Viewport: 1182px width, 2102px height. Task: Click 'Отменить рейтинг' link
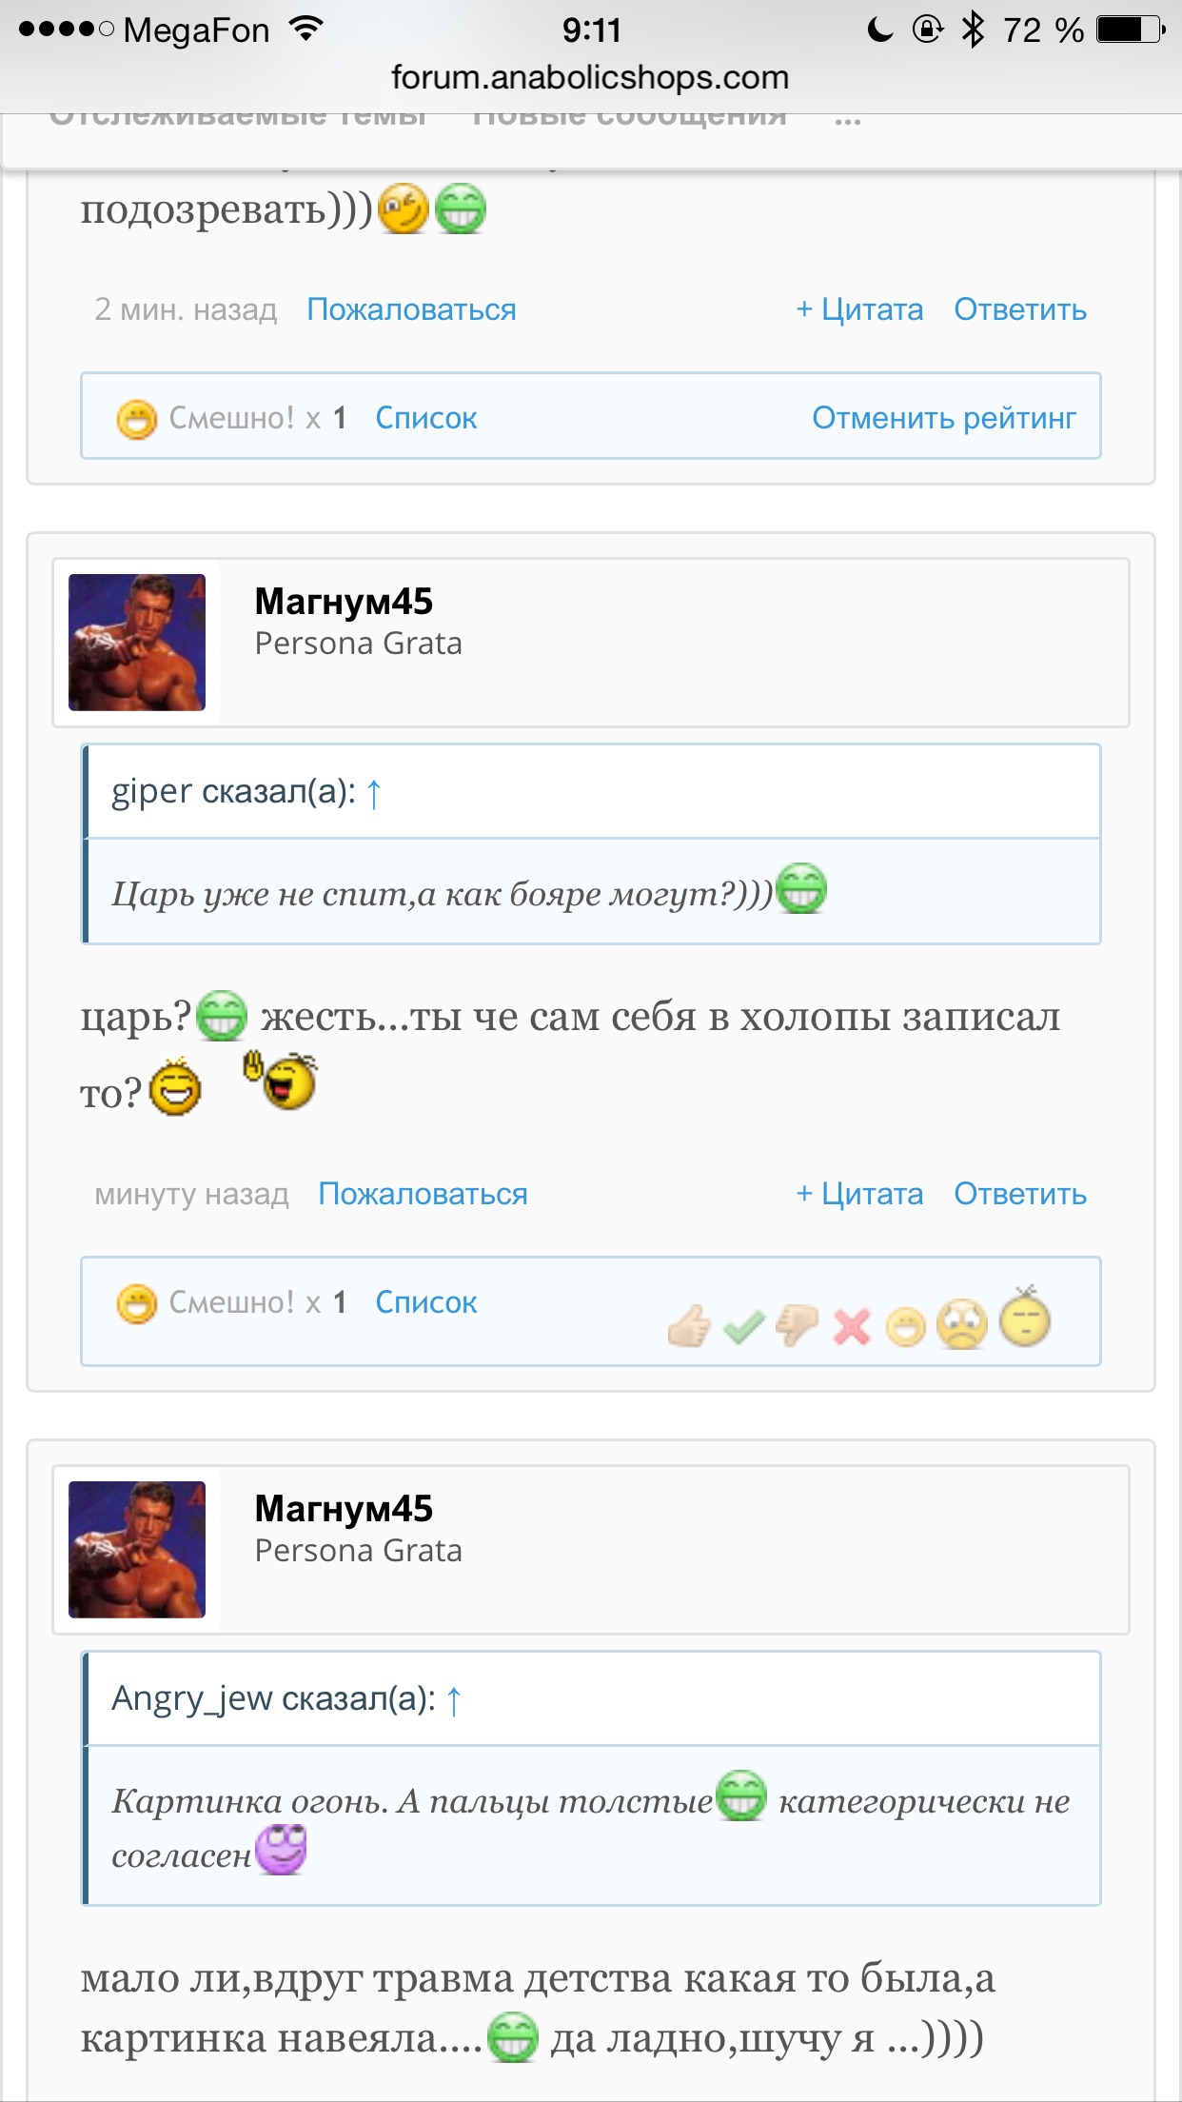tap(944, 418)
